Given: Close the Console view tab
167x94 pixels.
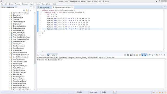Looking at the screenshot, I should [56, 55].
